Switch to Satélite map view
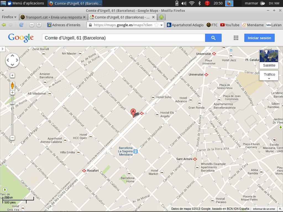The image size is (283, 212). click(269, 59)
